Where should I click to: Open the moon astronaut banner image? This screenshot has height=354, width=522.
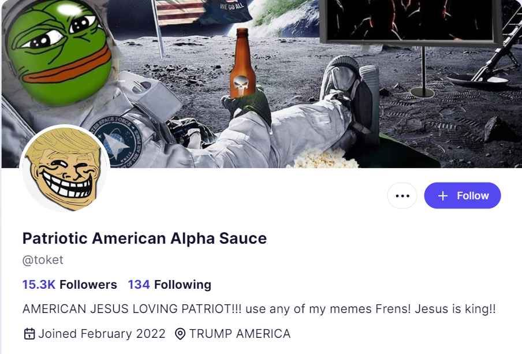click(261, 84)
